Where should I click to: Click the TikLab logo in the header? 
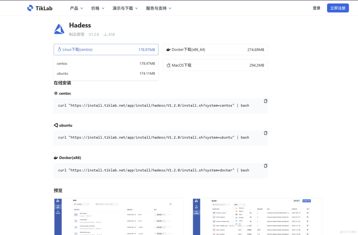[x=39, y=8]
